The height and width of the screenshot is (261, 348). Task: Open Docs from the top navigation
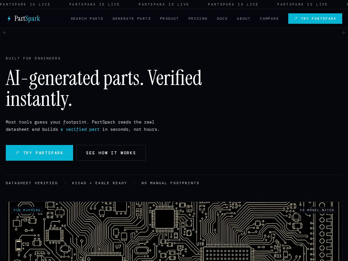[222, 19]
